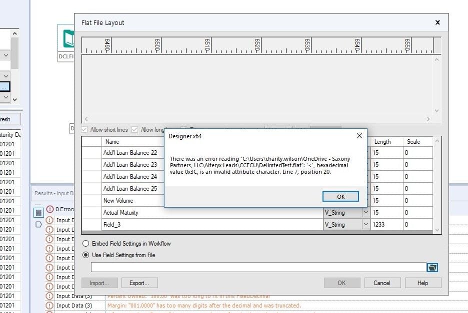Toggle the Allow long lines checkbox
Image resolution: width=468 pixels, height=313 pixels.
pyautogui.click(x=134, y=129)
